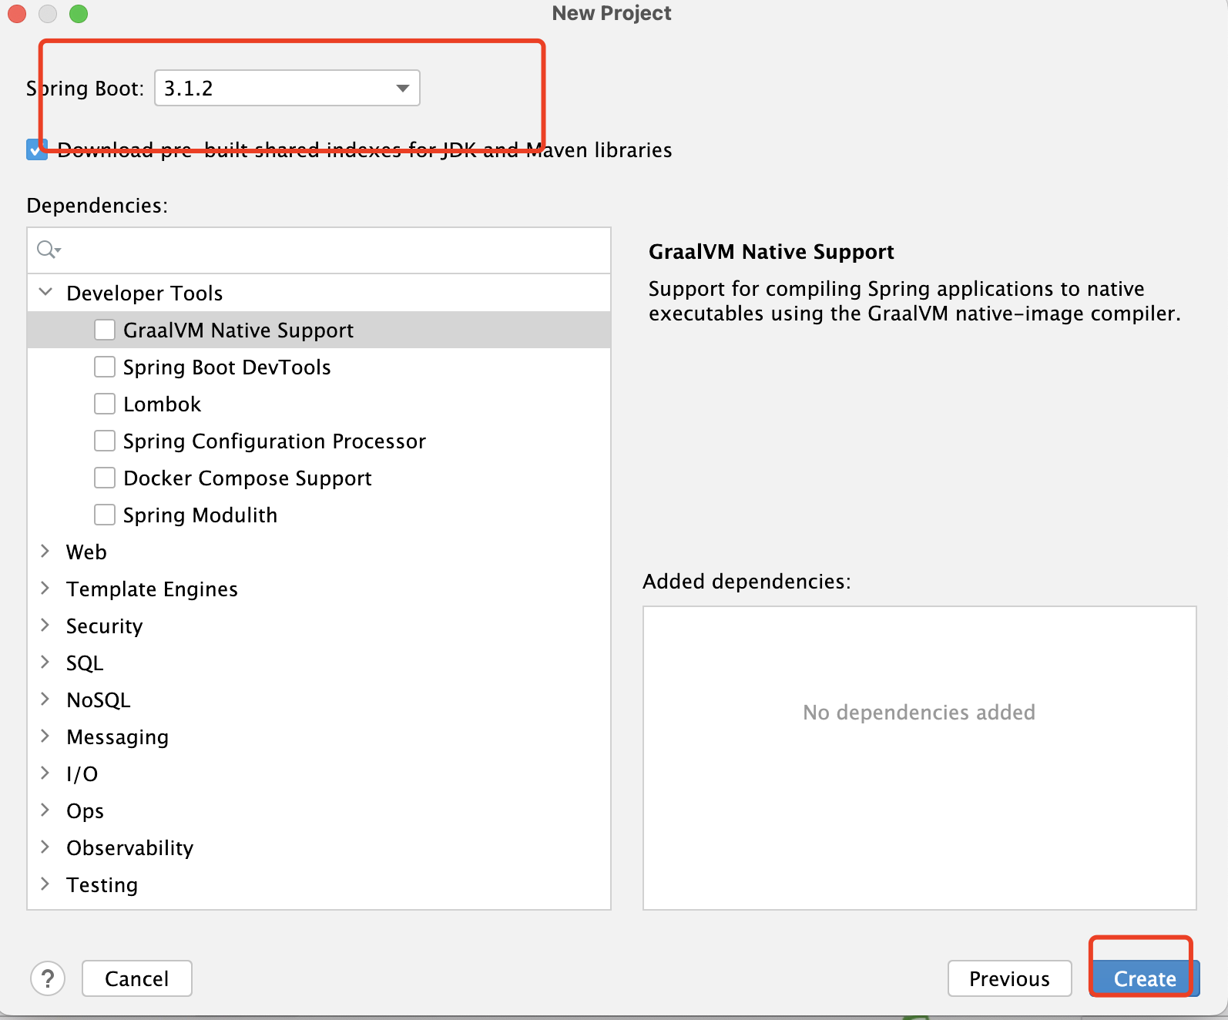Expand the Ops category

point(45,810)
